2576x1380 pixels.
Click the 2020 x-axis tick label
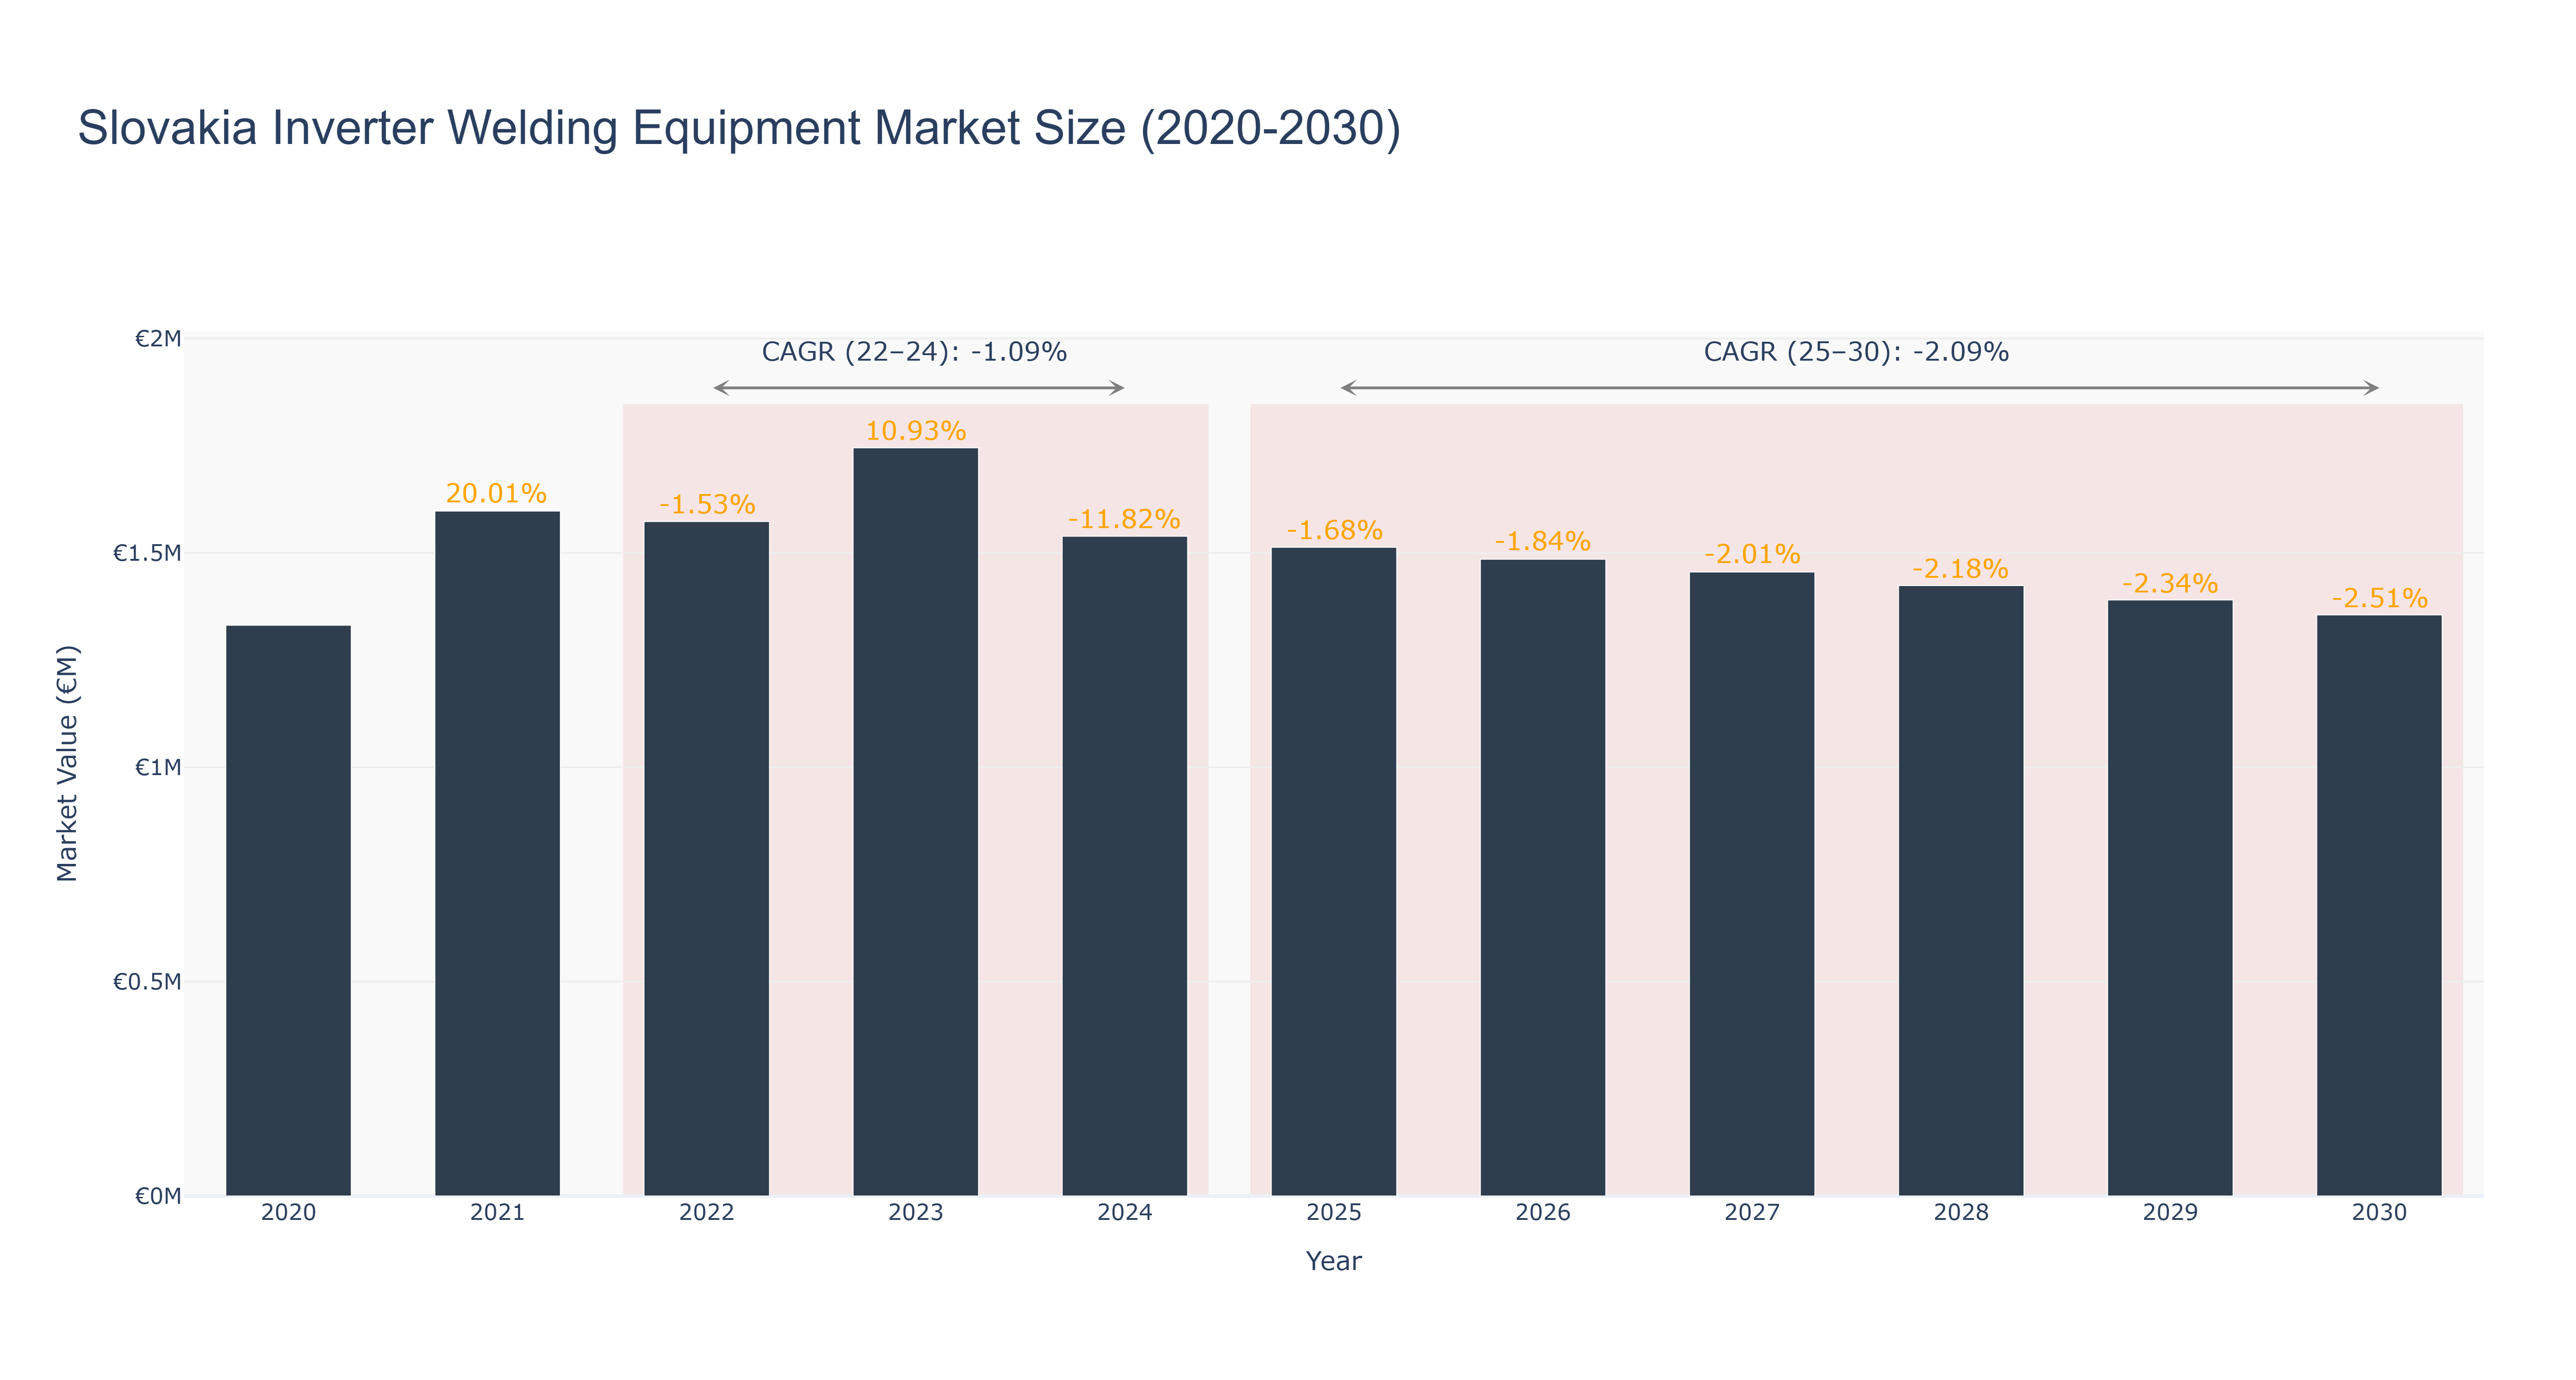click(288, 1213)
